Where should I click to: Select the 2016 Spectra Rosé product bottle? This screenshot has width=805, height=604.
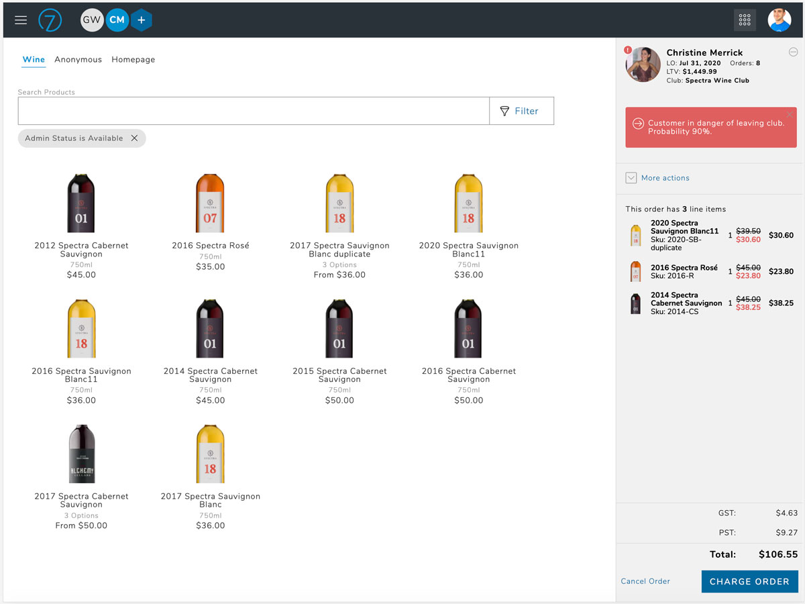(x=210, y=203)
